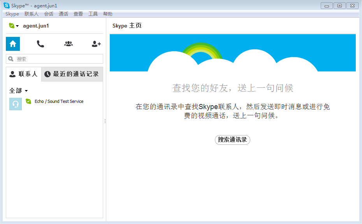Open the 联系人 menu in menu bar

pyautogui.click(x=32, y=14)
